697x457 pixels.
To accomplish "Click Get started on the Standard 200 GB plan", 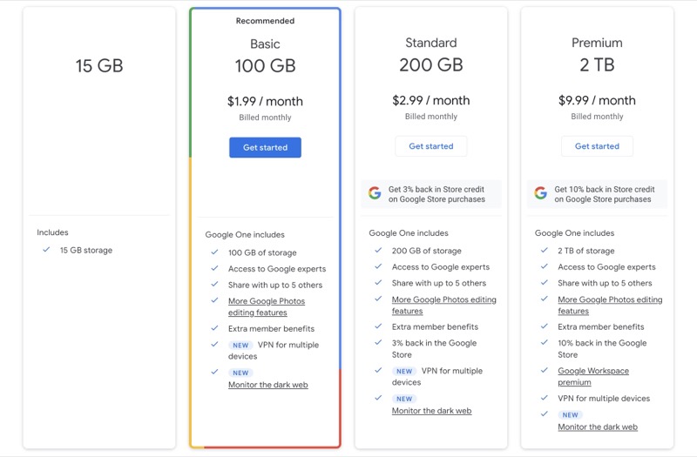I will tap(430, 146).
